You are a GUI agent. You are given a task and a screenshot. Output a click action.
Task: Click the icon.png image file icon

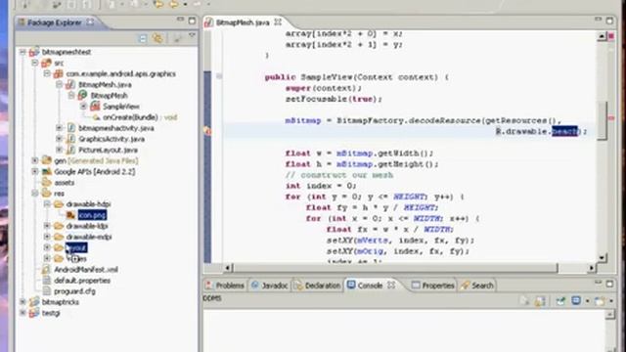71,215
